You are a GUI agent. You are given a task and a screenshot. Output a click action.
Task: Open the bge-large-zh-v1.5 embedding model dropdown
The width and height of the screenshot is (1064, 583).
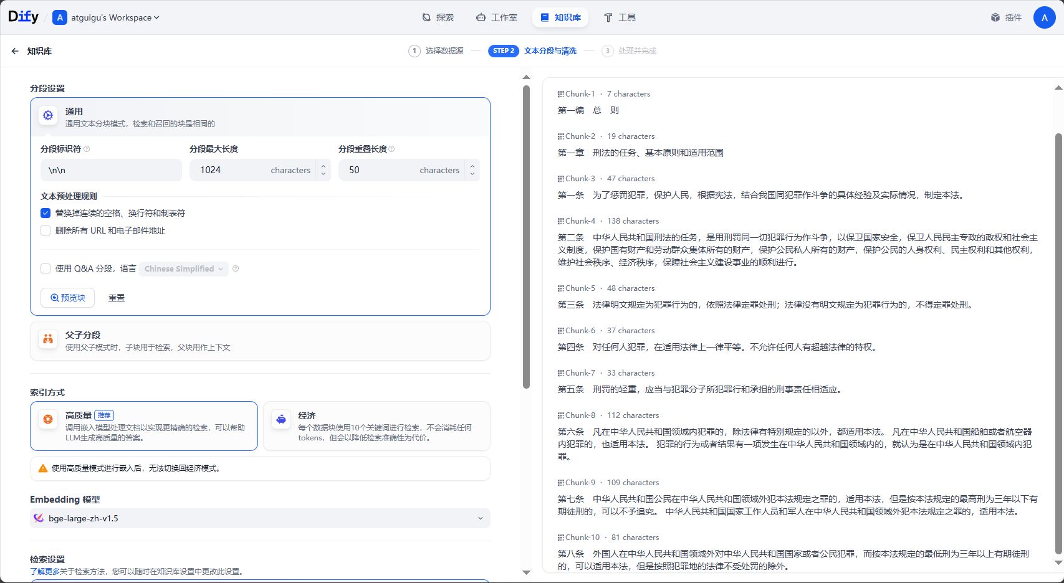[260, 518]
